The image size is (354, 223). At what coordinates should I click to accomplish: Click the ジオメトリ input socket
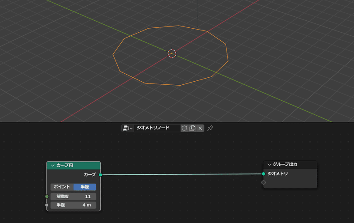(263, 174)
